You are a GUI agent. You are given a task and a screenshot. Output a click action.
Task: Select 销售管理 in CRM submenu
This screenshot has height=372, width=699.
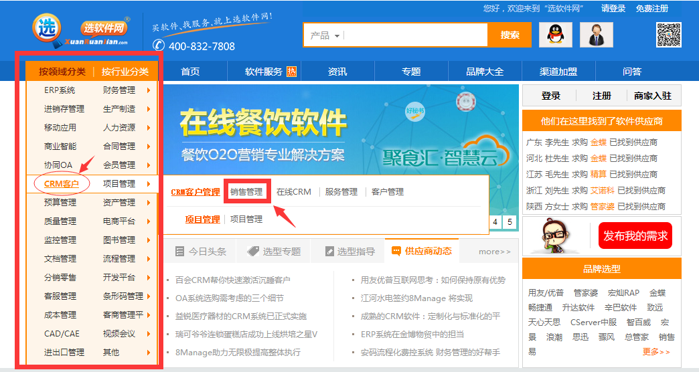[x=246, y=191]
